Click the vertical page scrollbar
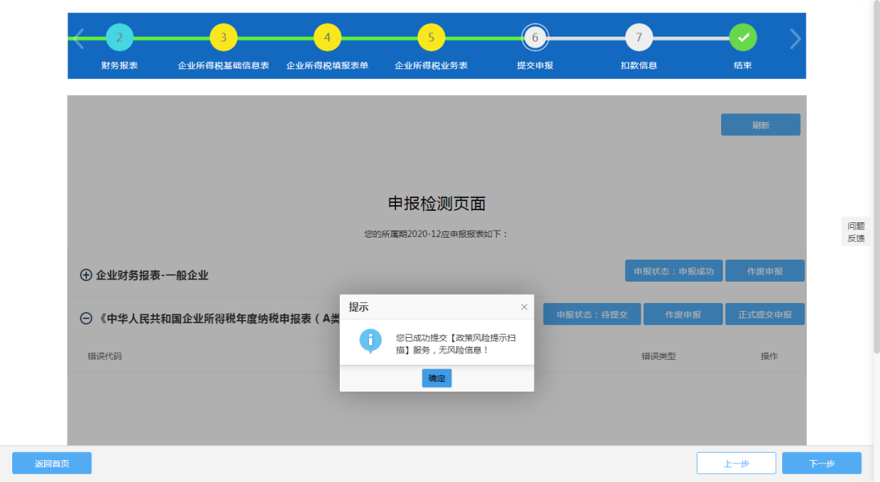 click(877, 177)
